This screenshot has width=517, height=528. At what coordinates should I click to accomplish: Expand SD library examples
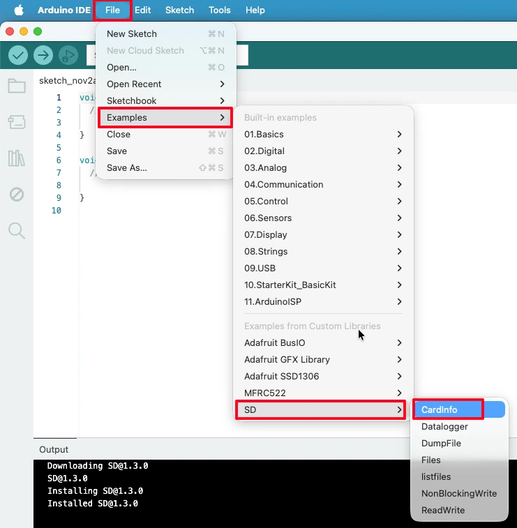pos(321,410)
